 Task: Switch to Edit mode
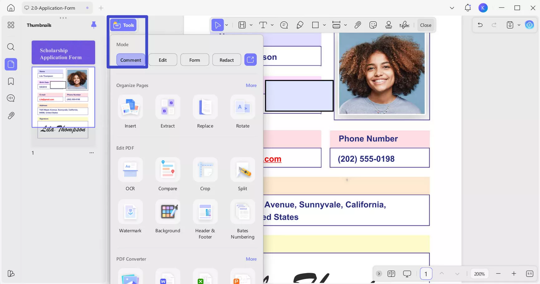(x=163, y=60)
